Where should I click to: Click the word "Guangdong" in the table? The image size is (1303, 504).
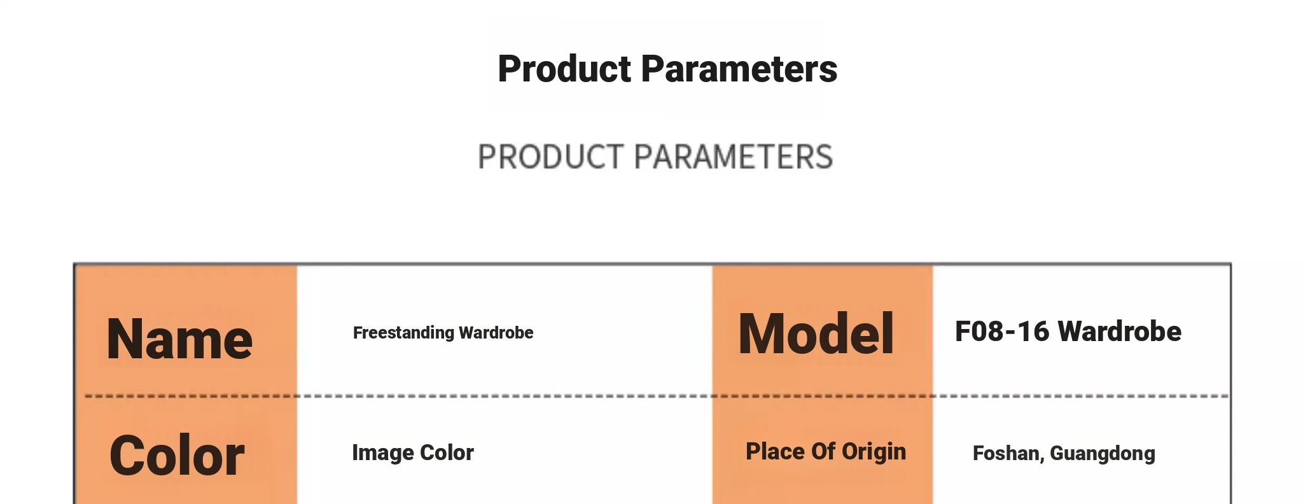[x=1102, y=453]
